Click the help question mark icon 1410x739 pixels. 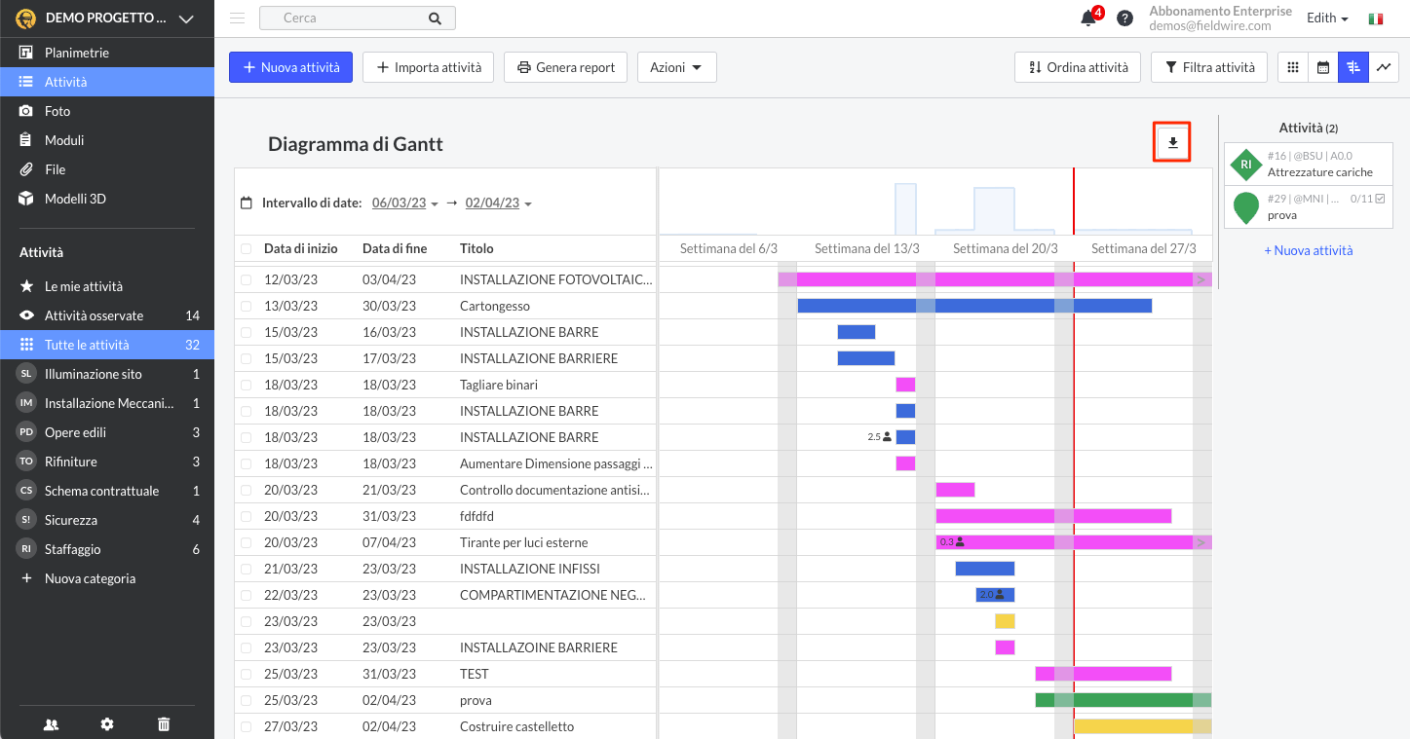(x=1124, y=18)
